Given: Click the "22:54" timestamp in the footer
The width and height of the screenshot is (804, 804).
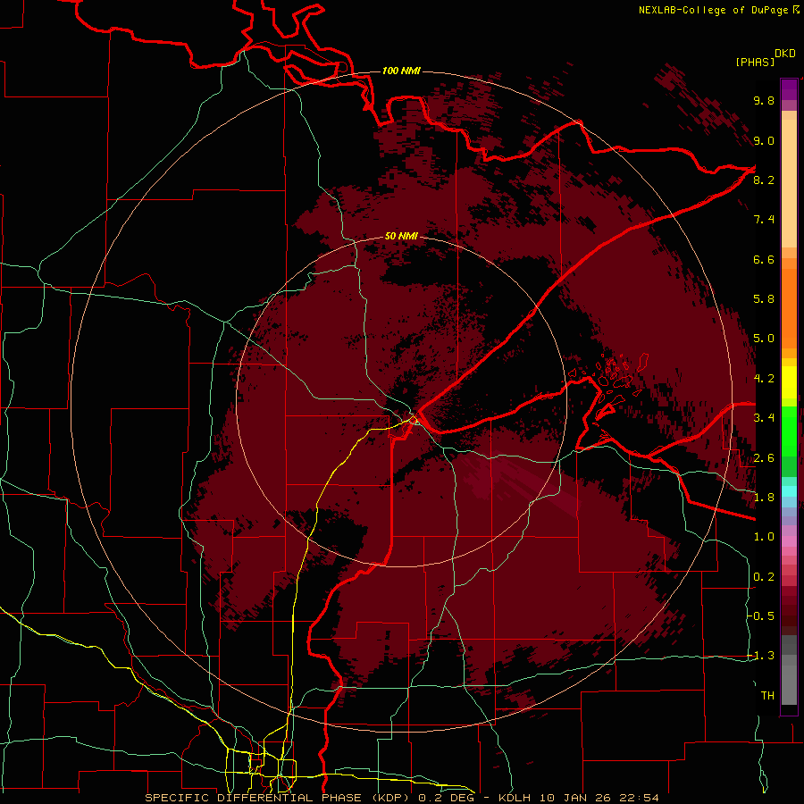Looking at the screenshot, I should (x=638, y=798).
